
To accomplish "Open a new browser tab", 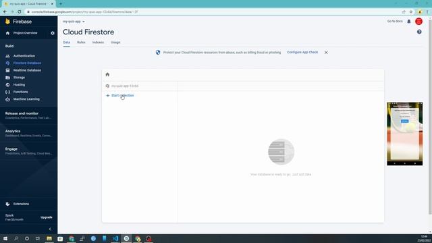I will tap(61, 4).
